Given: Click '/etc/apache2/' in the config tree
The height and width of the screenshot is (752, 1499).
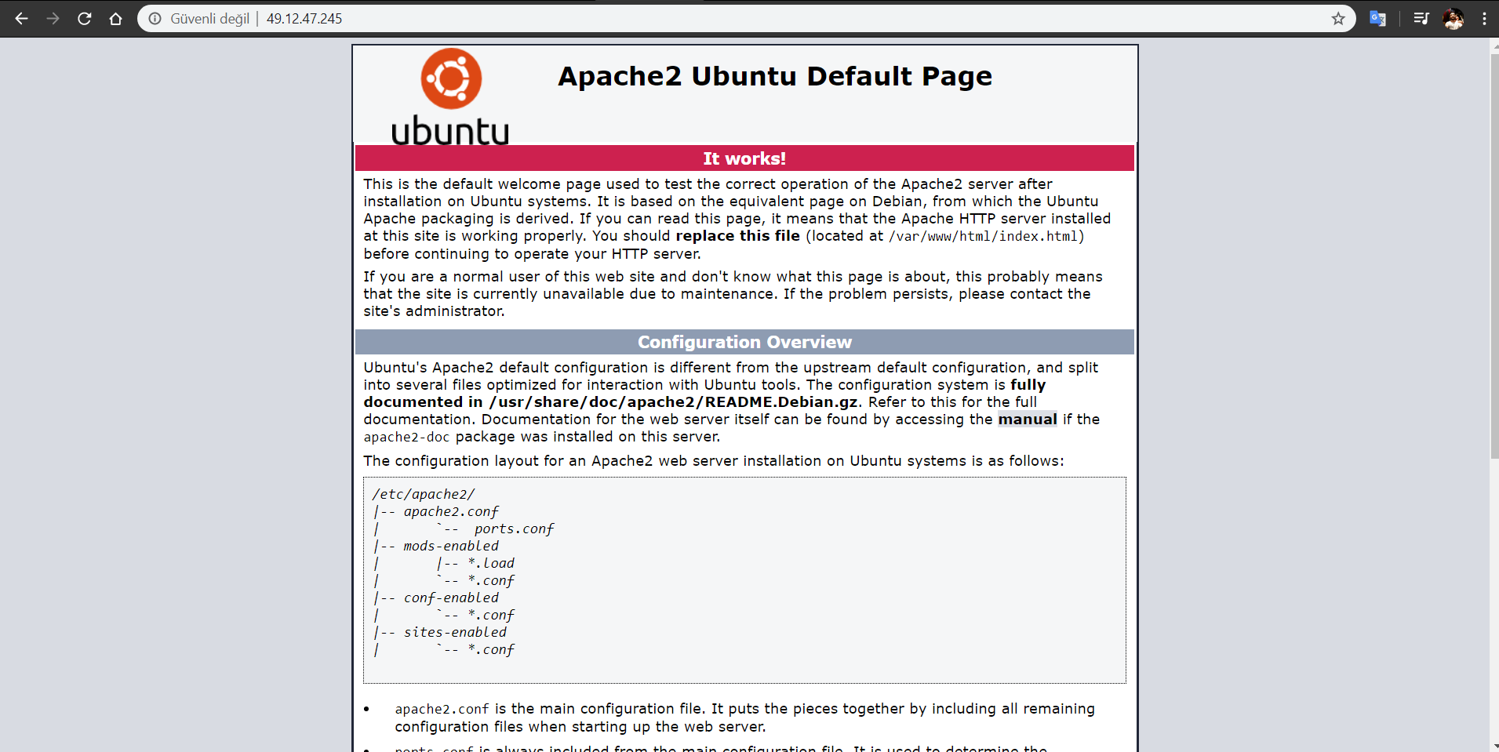Looking at the screenshot, I should click(x=424, y=494).
